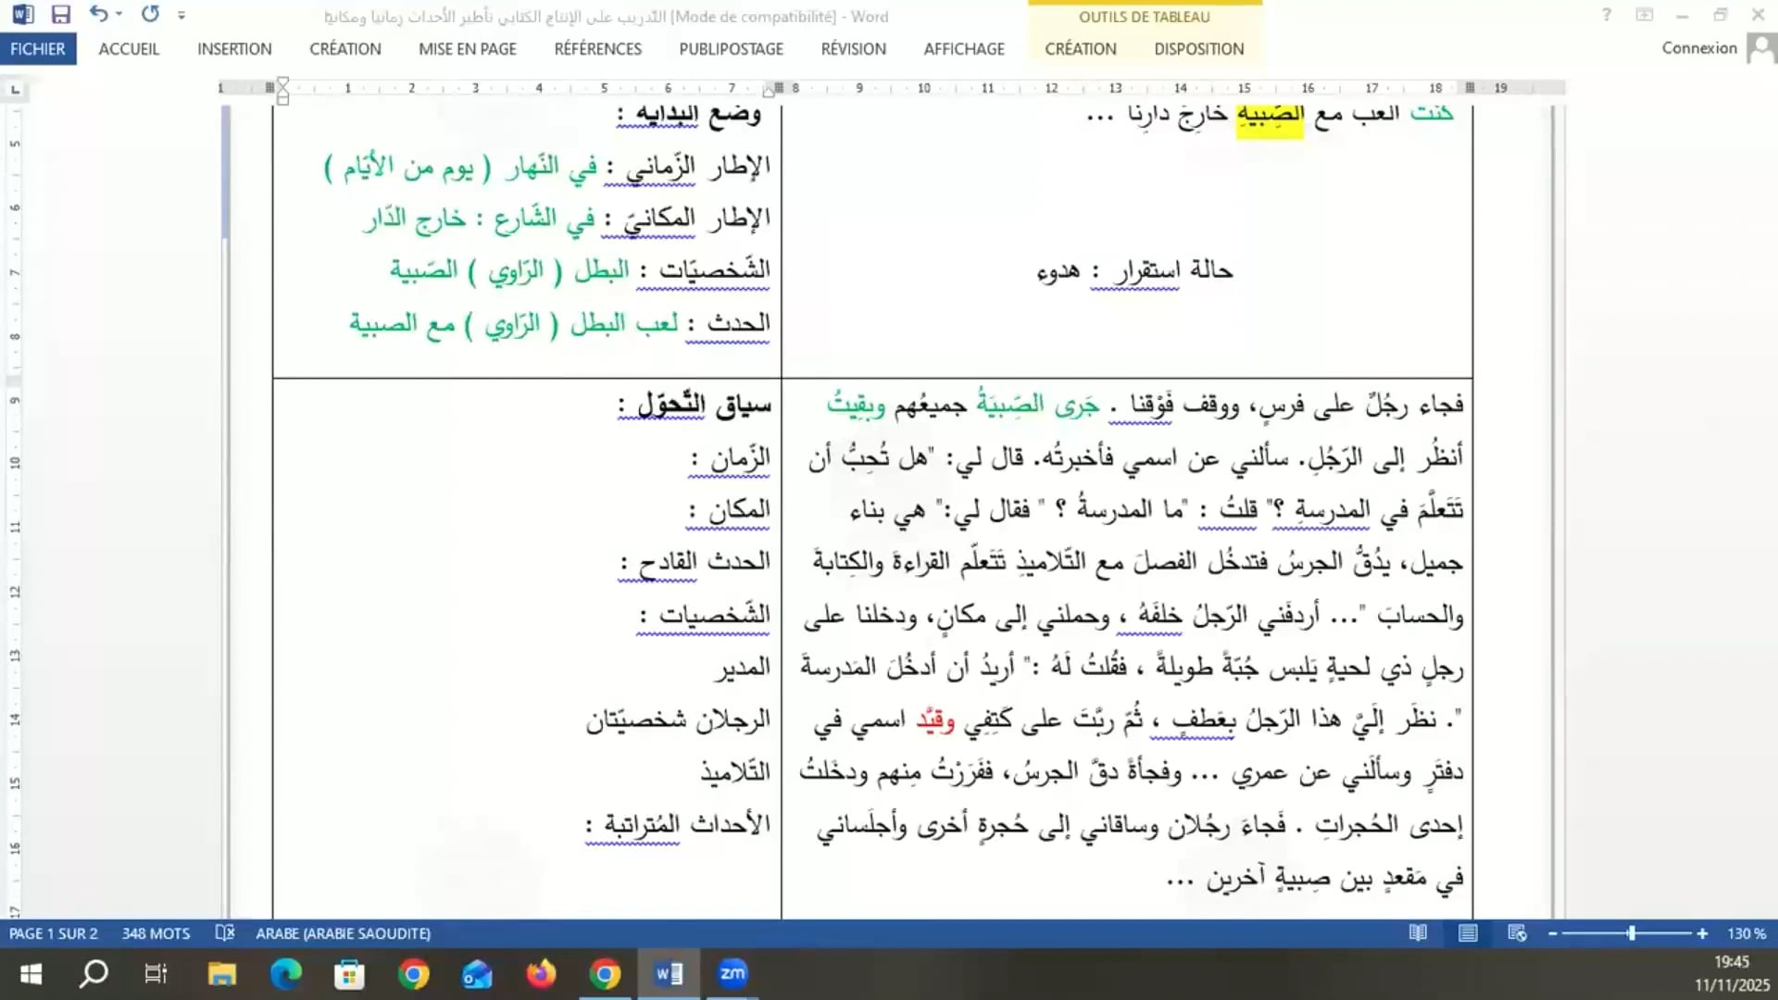Viewport: 1778px width, 1000px height.
Task: Click the Undo arrow icon
Action: pos(98,15)
